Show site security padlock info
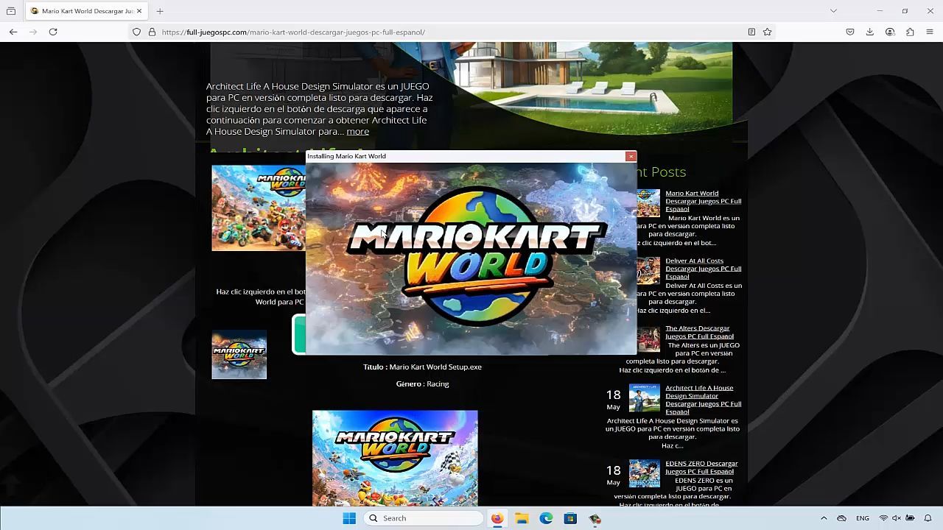Viewport: 943px width, 530px height. (x=152, y=32)
